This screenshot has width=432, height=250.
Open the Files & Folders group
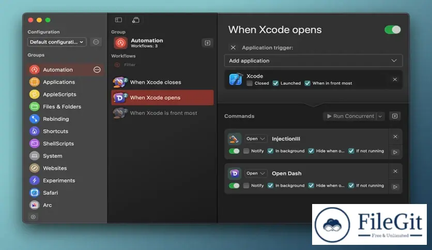click(x=65, y=106)
